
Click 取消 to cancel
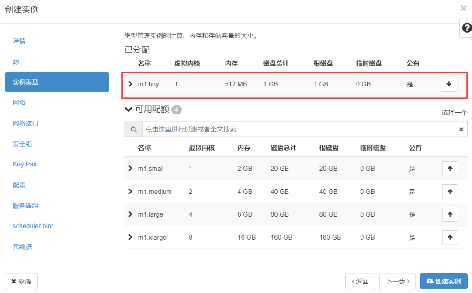21,281
